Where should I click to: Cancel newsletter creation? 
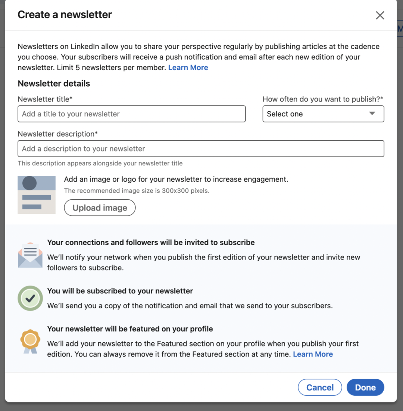(320, 387)
